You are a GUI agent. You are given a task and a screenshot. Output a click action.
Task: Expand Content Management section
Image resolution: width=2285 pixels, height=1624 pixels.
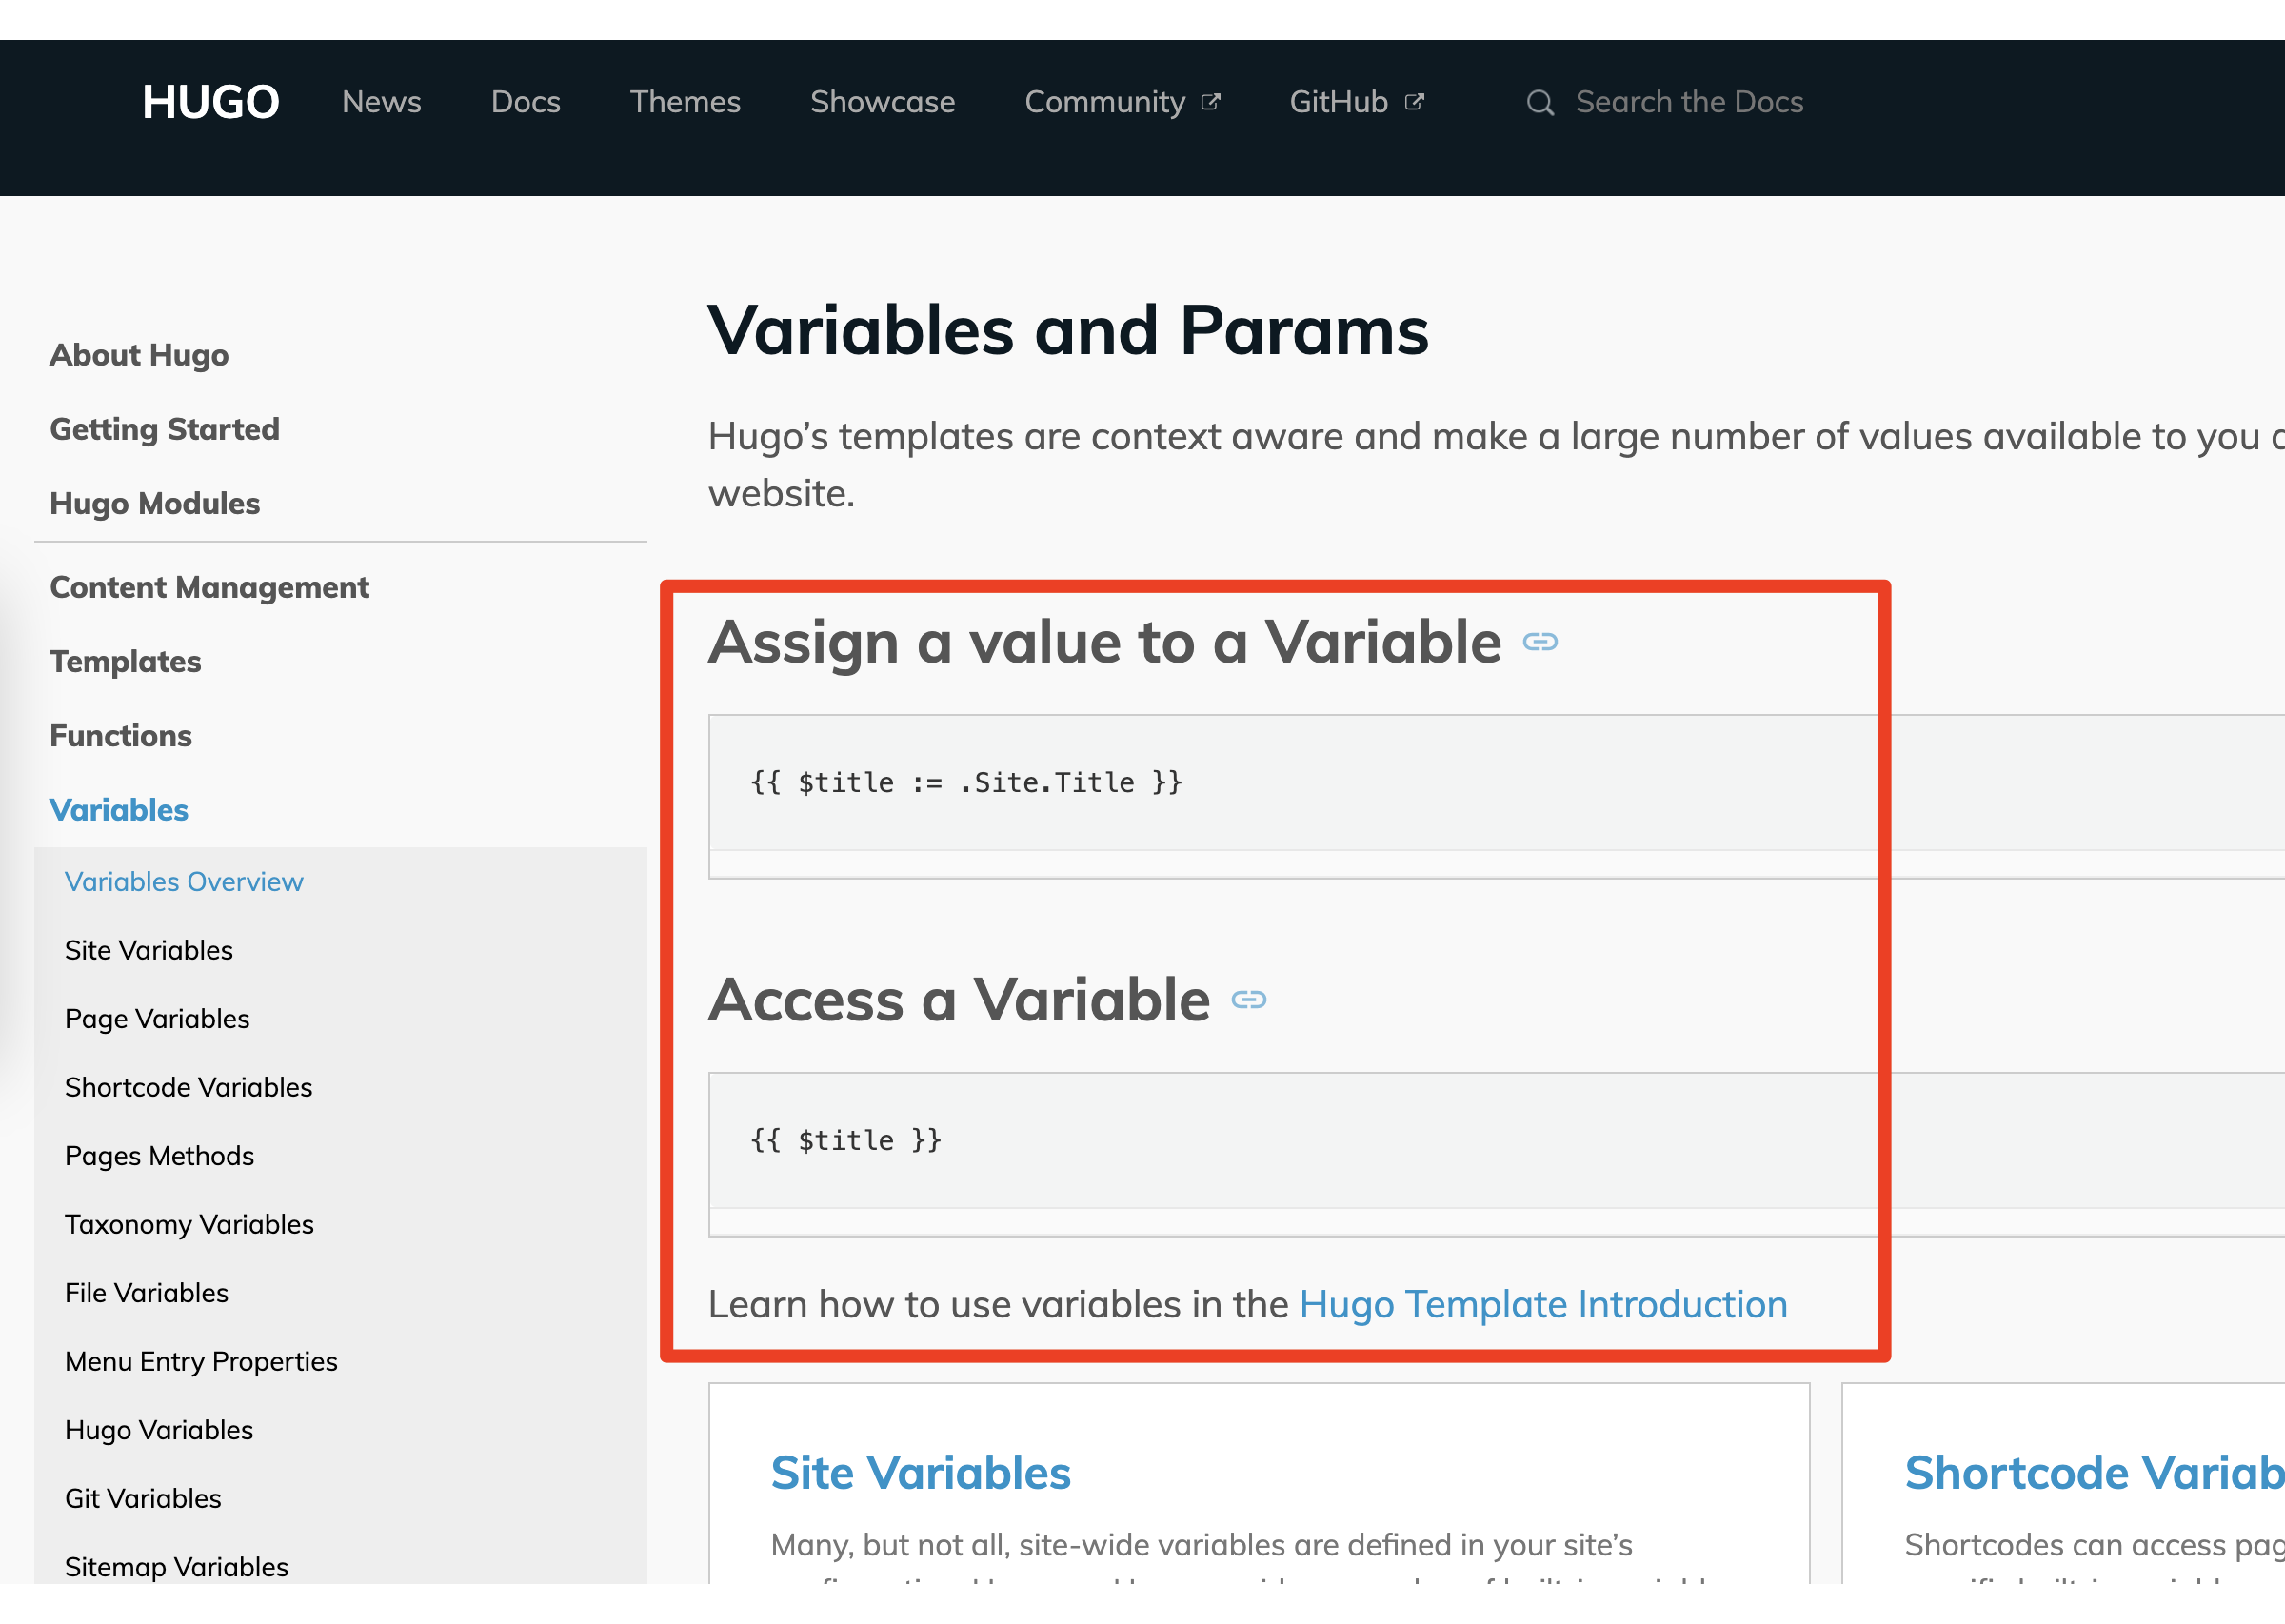(x=209, y=587)
